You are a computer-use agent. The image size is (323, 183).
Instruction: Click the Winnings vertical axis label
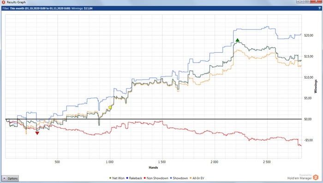click(316, 86)
